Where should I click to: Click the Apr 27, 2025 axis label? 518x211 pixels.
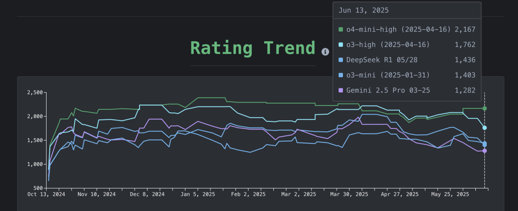pyautogui.click(x=400, y=195)
